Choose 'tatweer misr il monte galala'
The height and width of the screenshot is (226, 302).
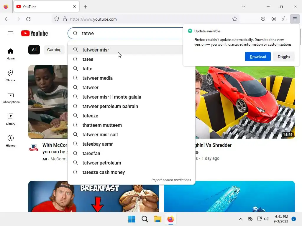pos(131,97)
